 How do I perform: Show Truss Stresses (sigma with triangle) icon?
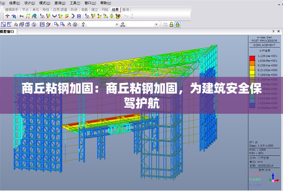[87, 16]
